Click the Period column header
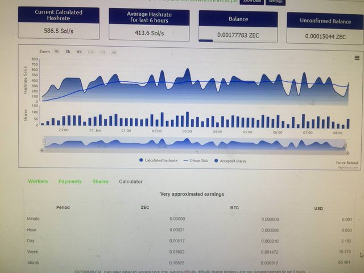The height and width of the screenshot is (273, 364). (x=63, y=207)
